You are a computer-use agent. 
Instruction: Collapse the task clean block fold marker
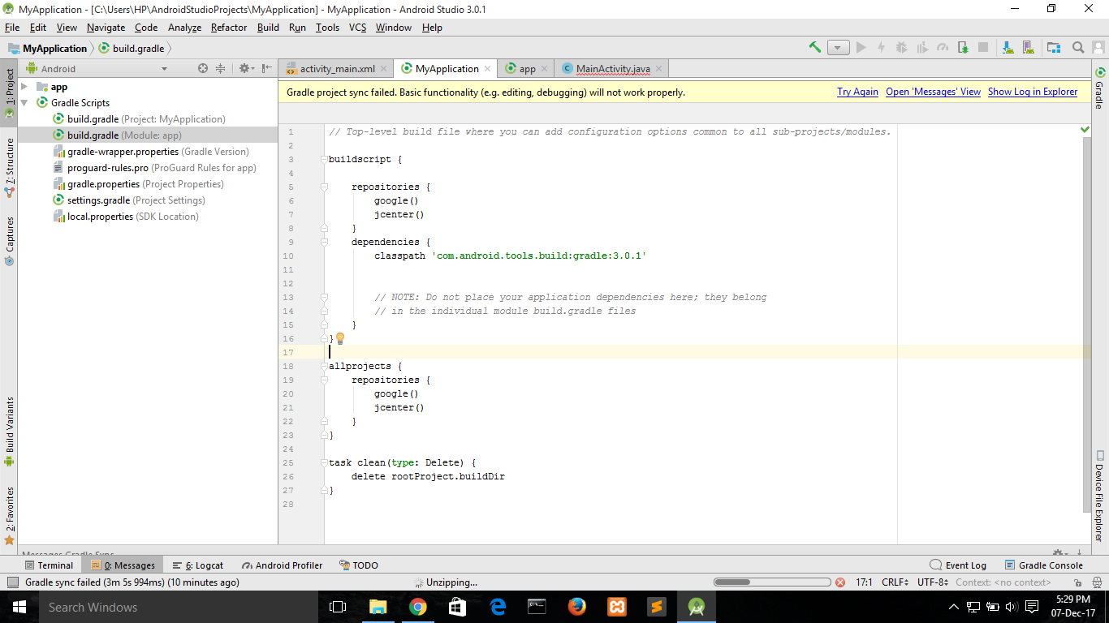pyautogui.click(x=324, y=462)
